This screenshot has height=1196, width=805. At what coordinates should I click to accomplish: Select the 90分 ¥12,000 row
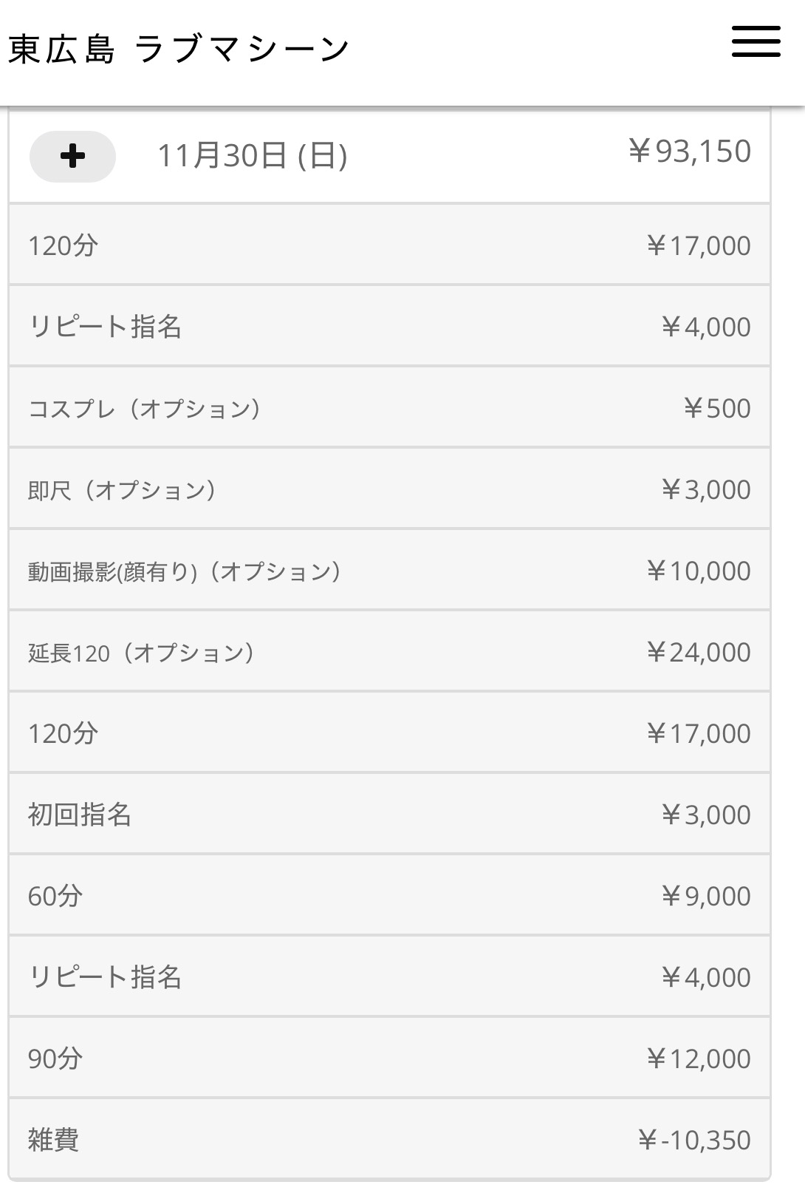pyautogui.click(x=389, y=1059)
